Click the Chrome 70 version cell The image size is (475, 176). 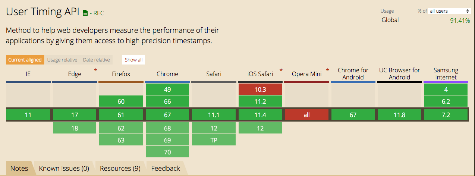pos(167,152)
